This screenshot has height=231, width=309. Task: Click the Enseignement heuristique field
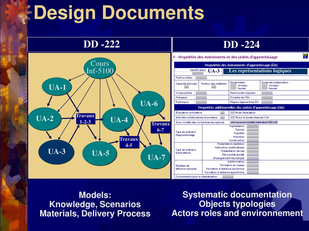(253, 158)
